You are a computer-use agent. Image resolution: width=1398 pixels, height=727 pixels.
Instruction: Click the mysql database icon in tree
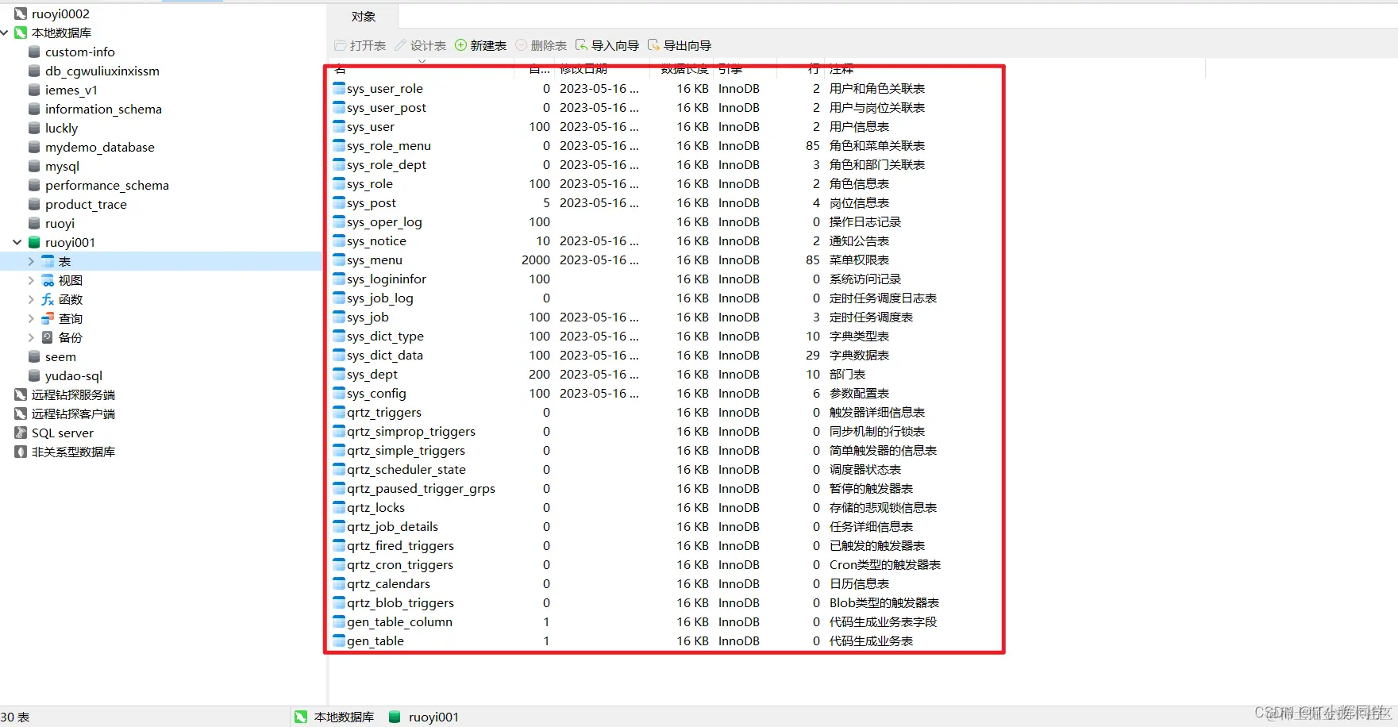(34, 166)
